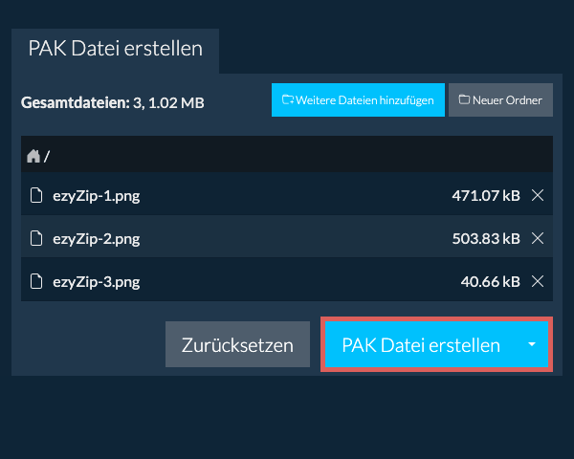Select the ezyZip-3.png filename
Image resolution: width=574 pixels, height=459 pixels.
(x=97, y=282)
